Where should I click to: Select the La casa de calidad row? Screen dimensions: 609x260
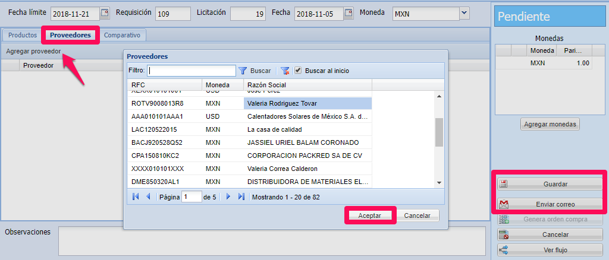(x=275, y=129)
